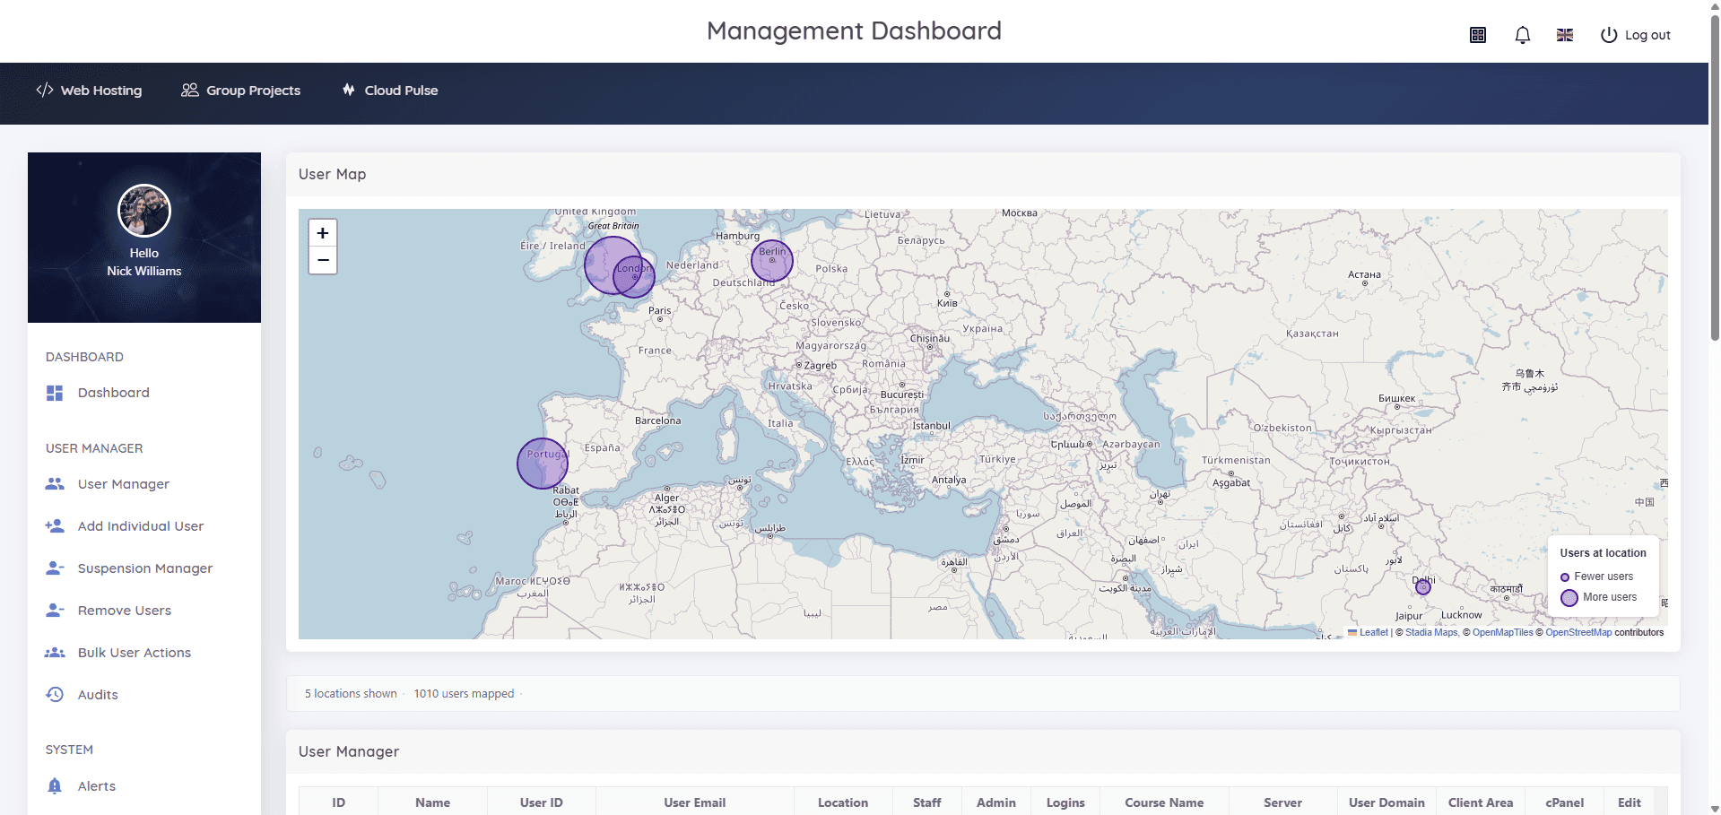The image size is (1721, 815).
Task: Sort by the Staff column header
Action: pyautogui.click(x=927, y=802)
